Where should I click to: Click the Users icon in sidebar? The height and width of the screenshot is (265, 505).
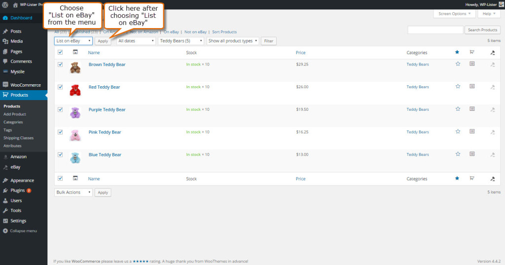[5, 200]
